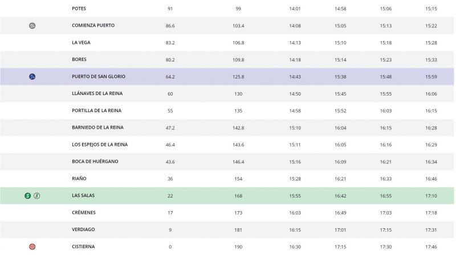This screenshot has width=456, height=255.
Task: Click the green feed zone icon at Las Salas
Action: click(x=36, y=196)
